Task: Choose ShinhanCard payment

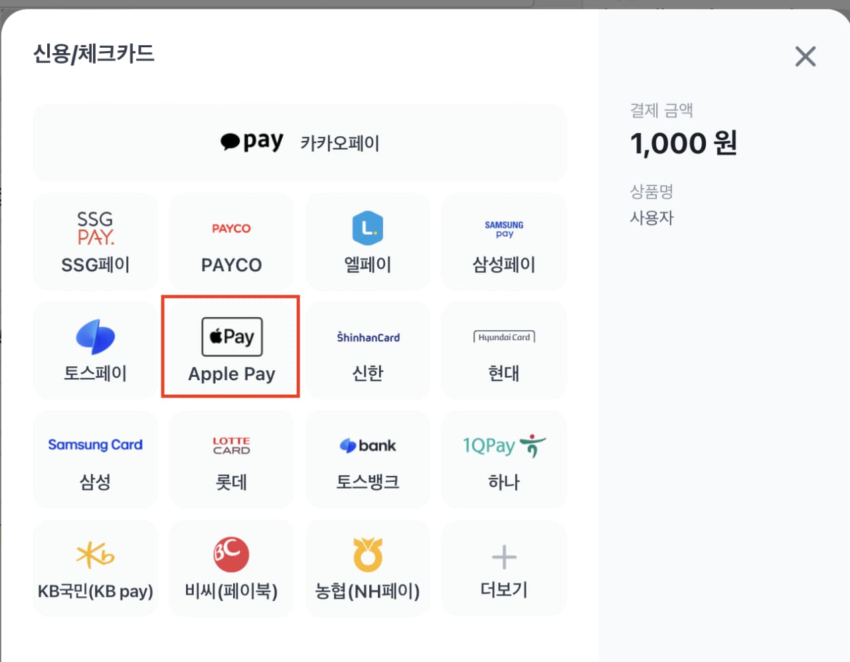Action: [367, 351]
